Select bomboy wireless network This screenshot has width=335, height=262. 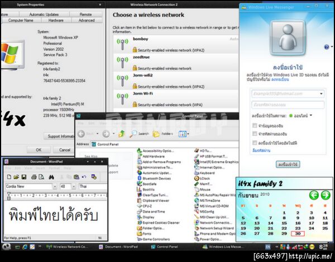pyautogui.click(x=176, y=45)
